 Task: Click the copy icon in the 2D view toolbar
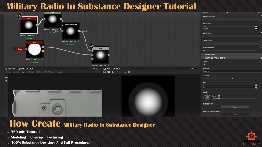[113, 72]
